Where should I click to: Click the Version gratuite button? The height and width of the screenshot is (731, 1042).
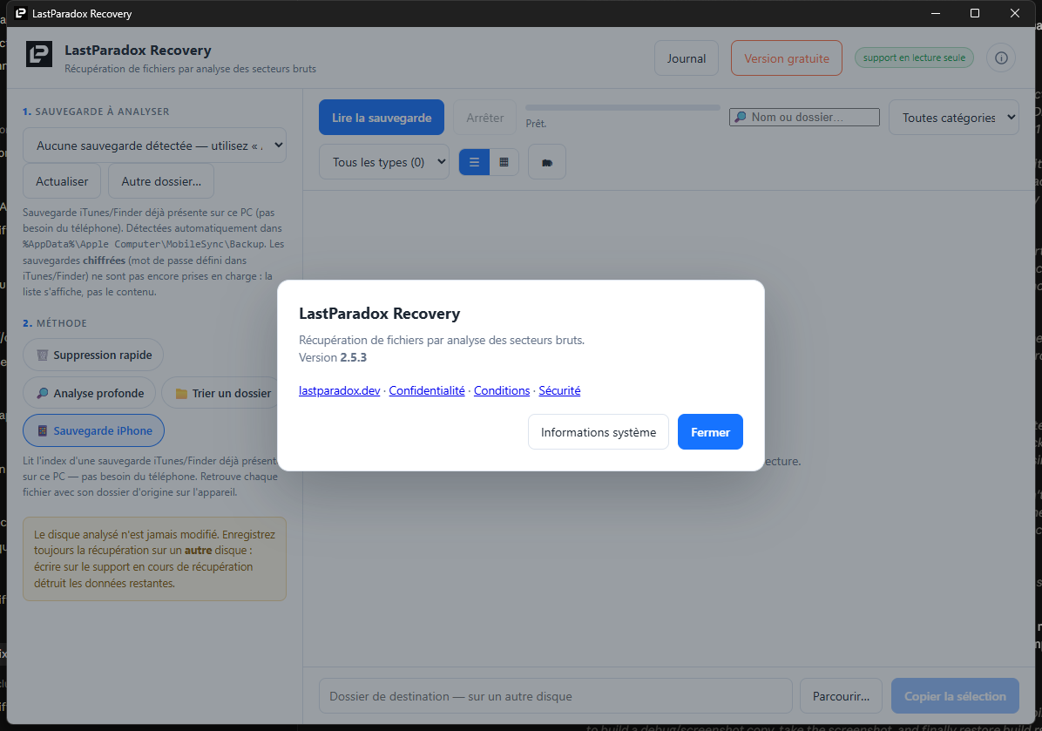pyautogui.click(x=787, y=58)
